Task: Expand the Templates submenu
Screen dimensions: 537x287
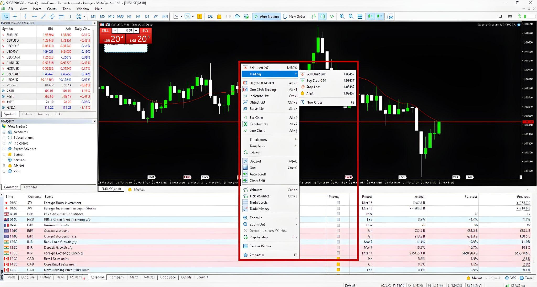Action: point(270,146)
